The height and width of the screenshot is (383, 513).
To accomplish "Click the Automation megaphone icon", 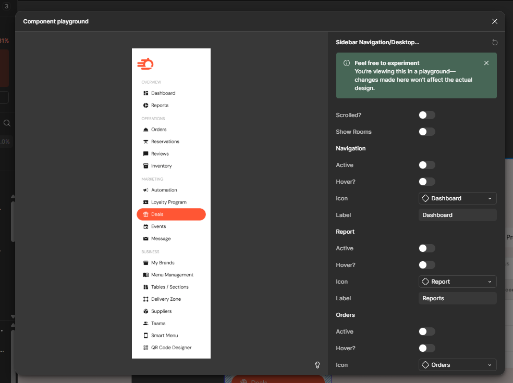I will tap(146, 190).
